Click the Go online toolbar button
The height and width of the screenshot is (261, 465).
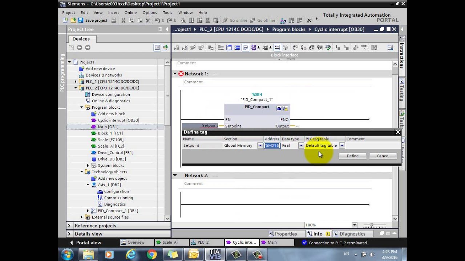click(x=235, y=20)
